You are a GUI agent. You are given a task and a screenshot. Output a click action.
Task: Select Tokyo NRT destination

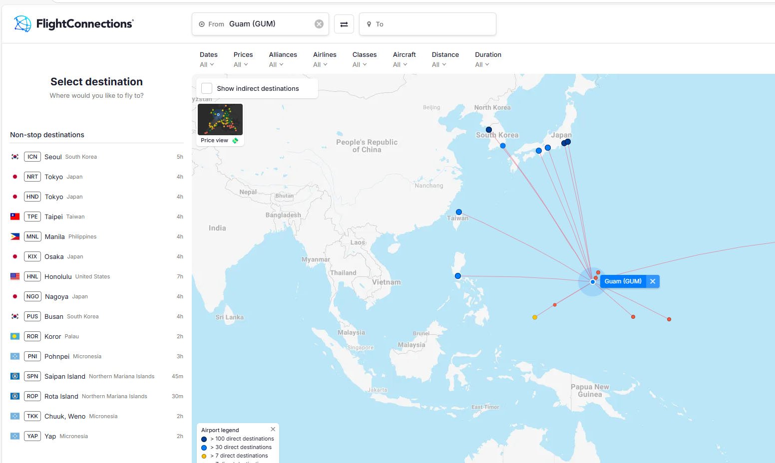pyautogui.click(x=97, y=177)
